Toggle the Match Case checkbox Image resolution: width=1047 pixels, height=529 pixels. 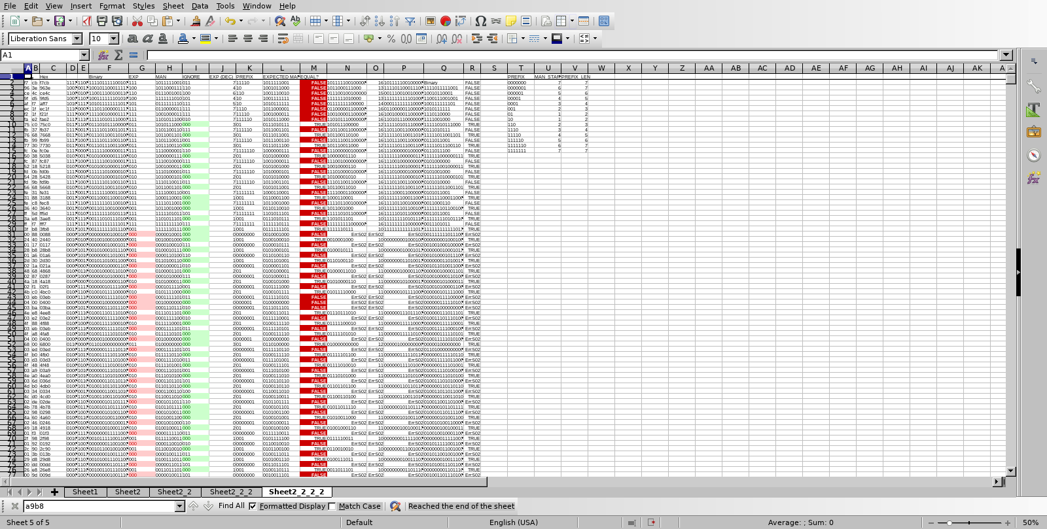pyautogui.click(x=332, y=506)
